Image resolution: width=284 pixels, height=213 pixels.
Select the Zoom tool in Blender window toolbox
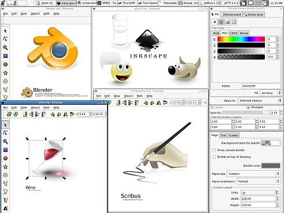(5, 47)
